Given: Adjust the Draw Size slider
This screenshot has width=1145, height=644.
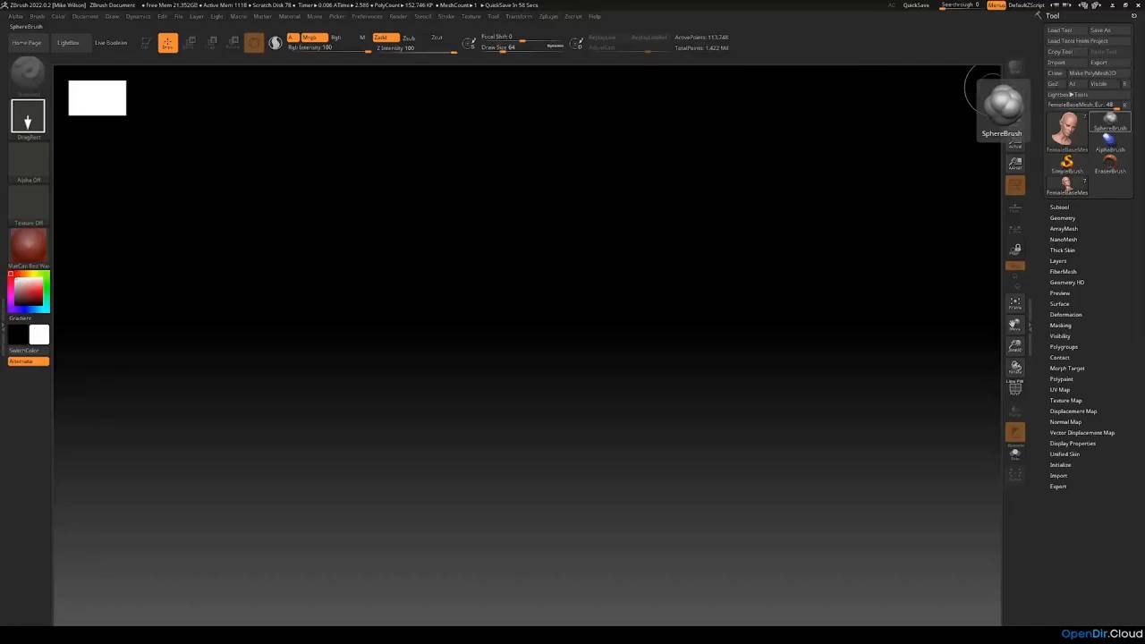Looking at the screenshot, I should click(x=522, y=47).
